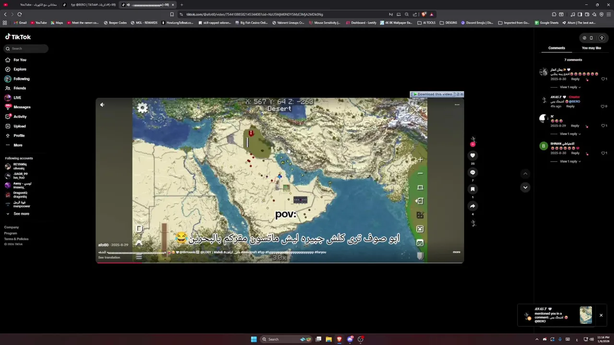Like the first comment dated 2025-8-30
Screen dimensions: 614x345
point(603,79)
